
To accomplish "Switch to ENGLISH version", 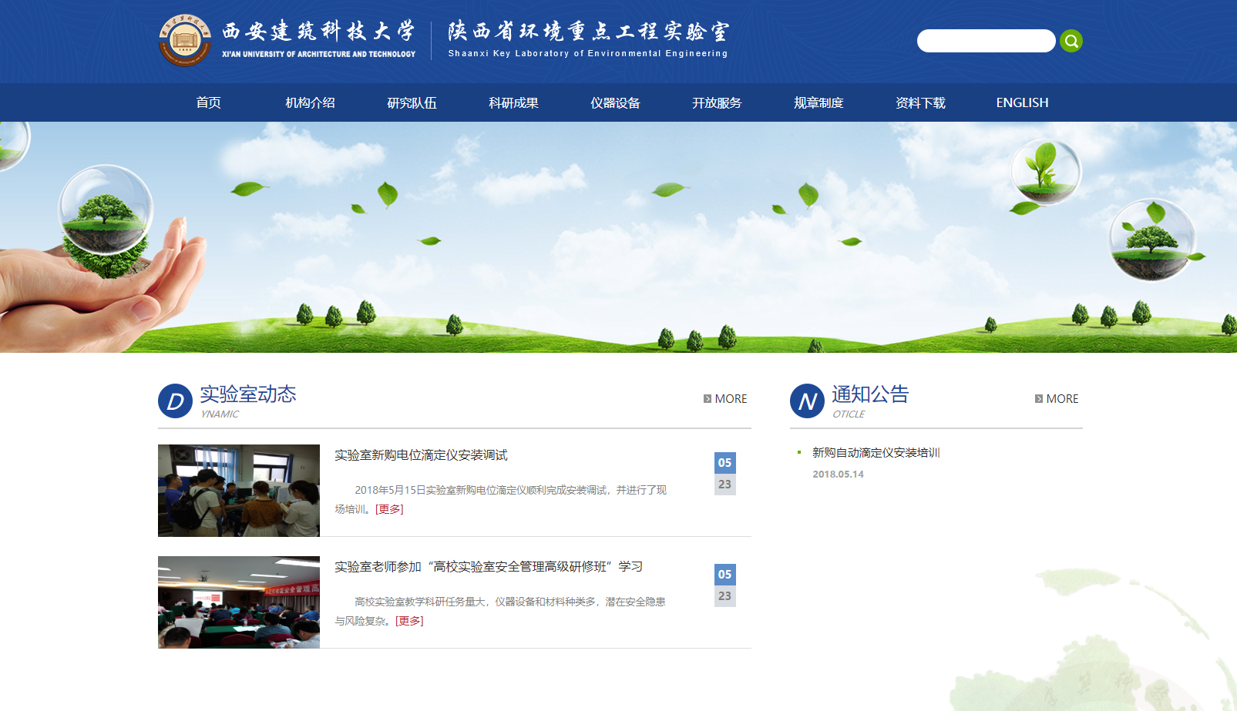I will coord(1022,102).
